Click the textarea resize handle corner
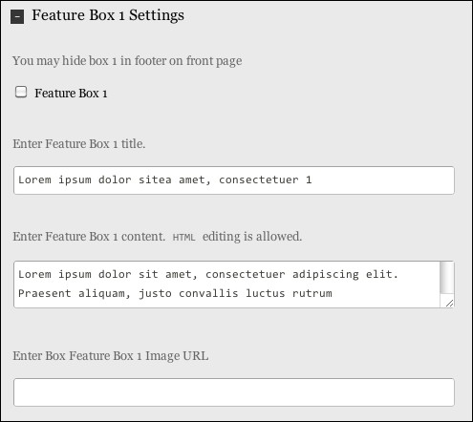 [449, 304]
